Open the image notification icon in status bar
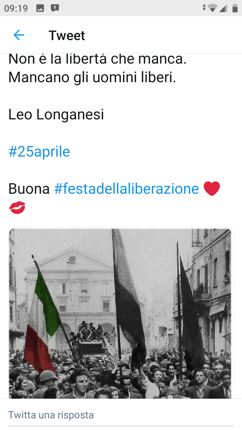 (x=40, y=8)
